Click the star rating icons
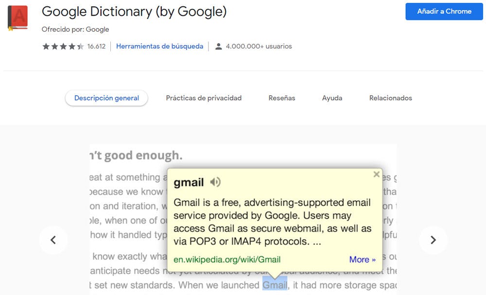This screenshot has width=486, height=295. (63, 47)
